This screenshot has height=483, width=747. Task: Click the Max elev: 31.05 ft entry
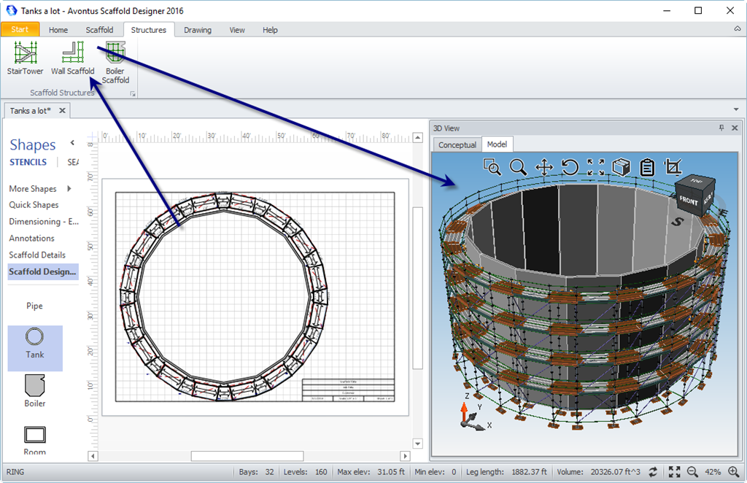[371, 471]
